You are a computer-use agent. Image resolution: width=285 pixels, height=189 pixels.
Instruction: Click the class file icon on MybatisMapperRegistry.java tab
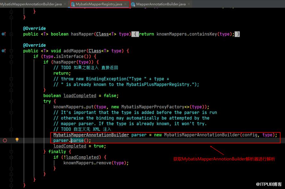coord(73,4)
